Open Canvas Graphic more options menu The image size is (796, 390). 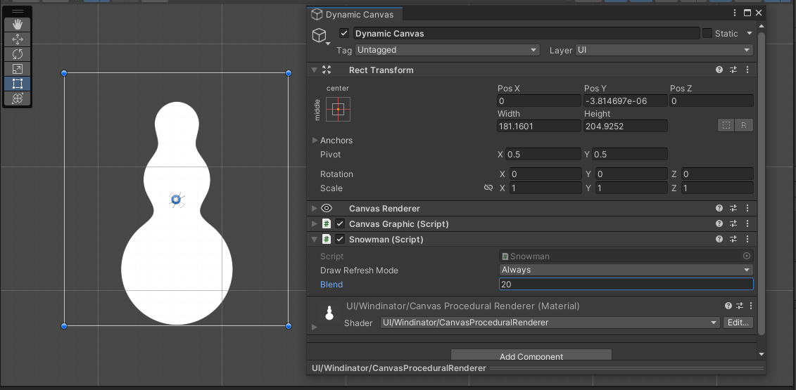[747, 223]
